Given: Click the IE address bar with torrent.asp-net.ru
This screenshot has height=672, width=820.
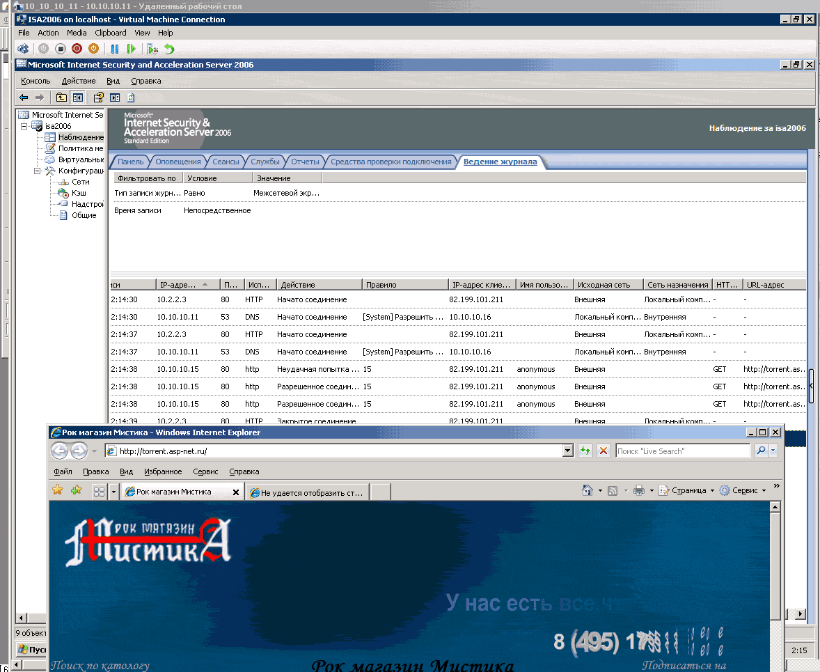Looking at the screenshot, I should click(x=333, y=451).
